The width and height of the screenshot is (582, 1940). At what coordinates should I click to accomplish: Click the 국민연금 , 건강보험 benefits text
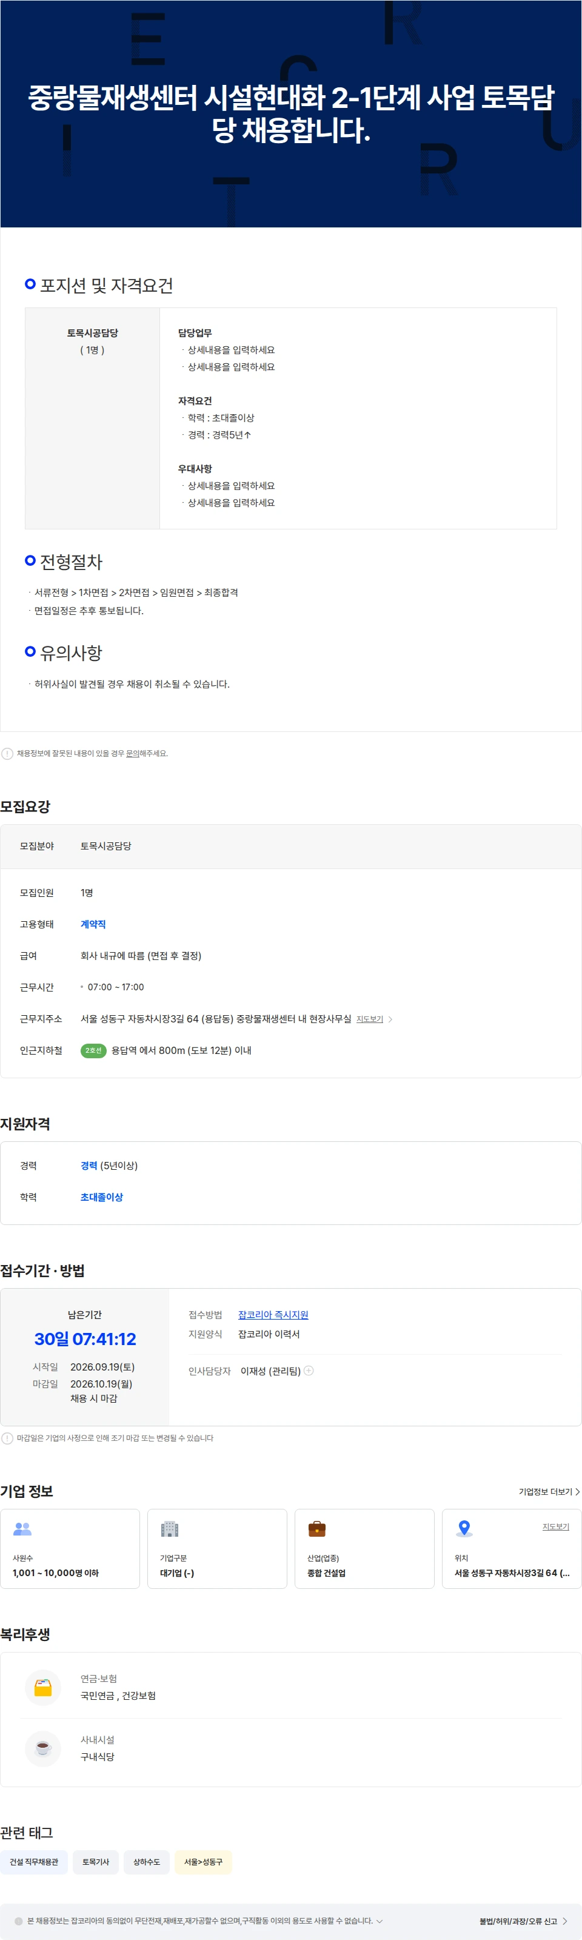point(118,1695)
